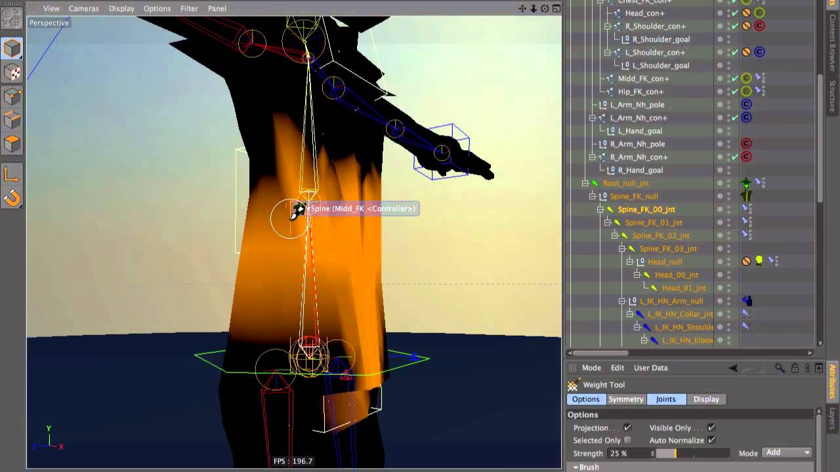Toggle the Projection checkbox

click(627, 427)
